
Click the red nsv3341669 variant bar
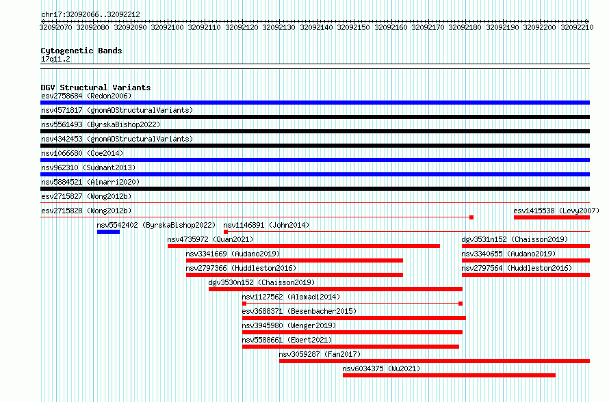[x=294, y=260]
